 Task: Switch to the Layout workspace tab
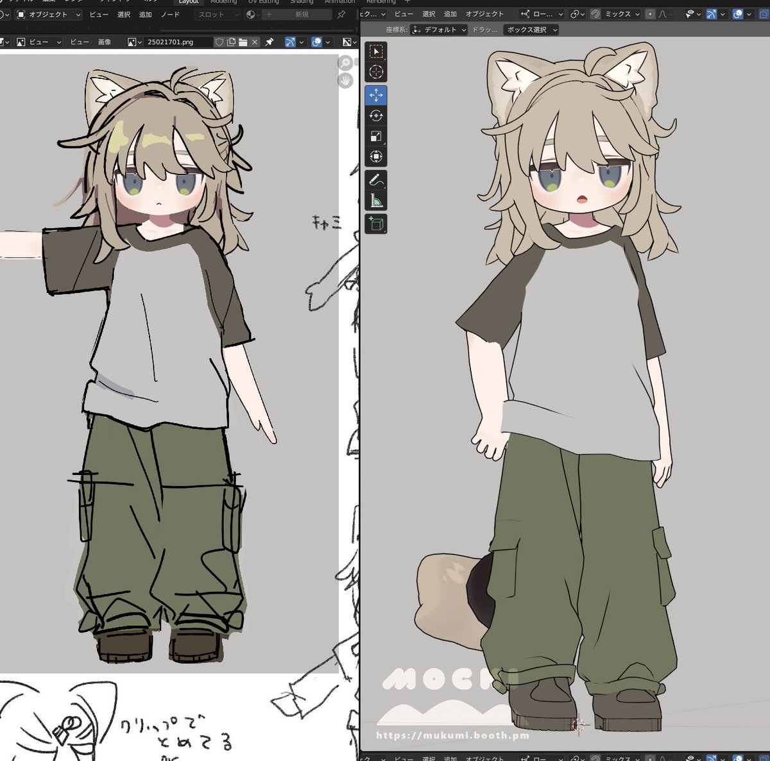pyautogui.click(x=189, y=2)
